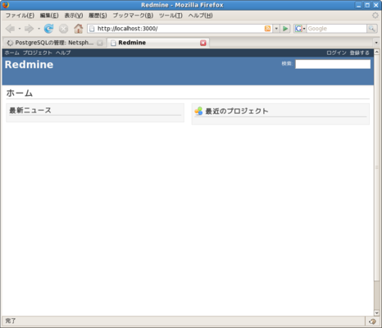Click the green Go arrow button
382x328 pixels.
click(285, 29)
